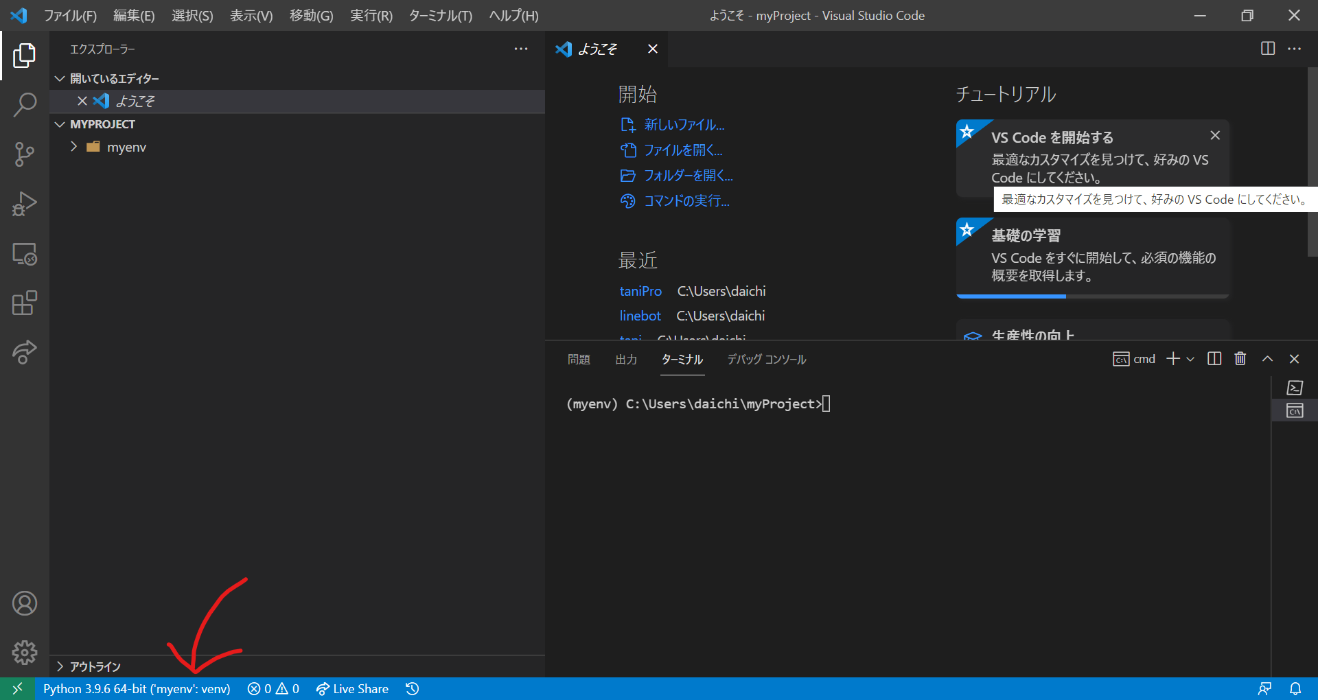This screenshot has width=1318, height=700.
Task: Open recent project taniPro
Action: (640, 291)
